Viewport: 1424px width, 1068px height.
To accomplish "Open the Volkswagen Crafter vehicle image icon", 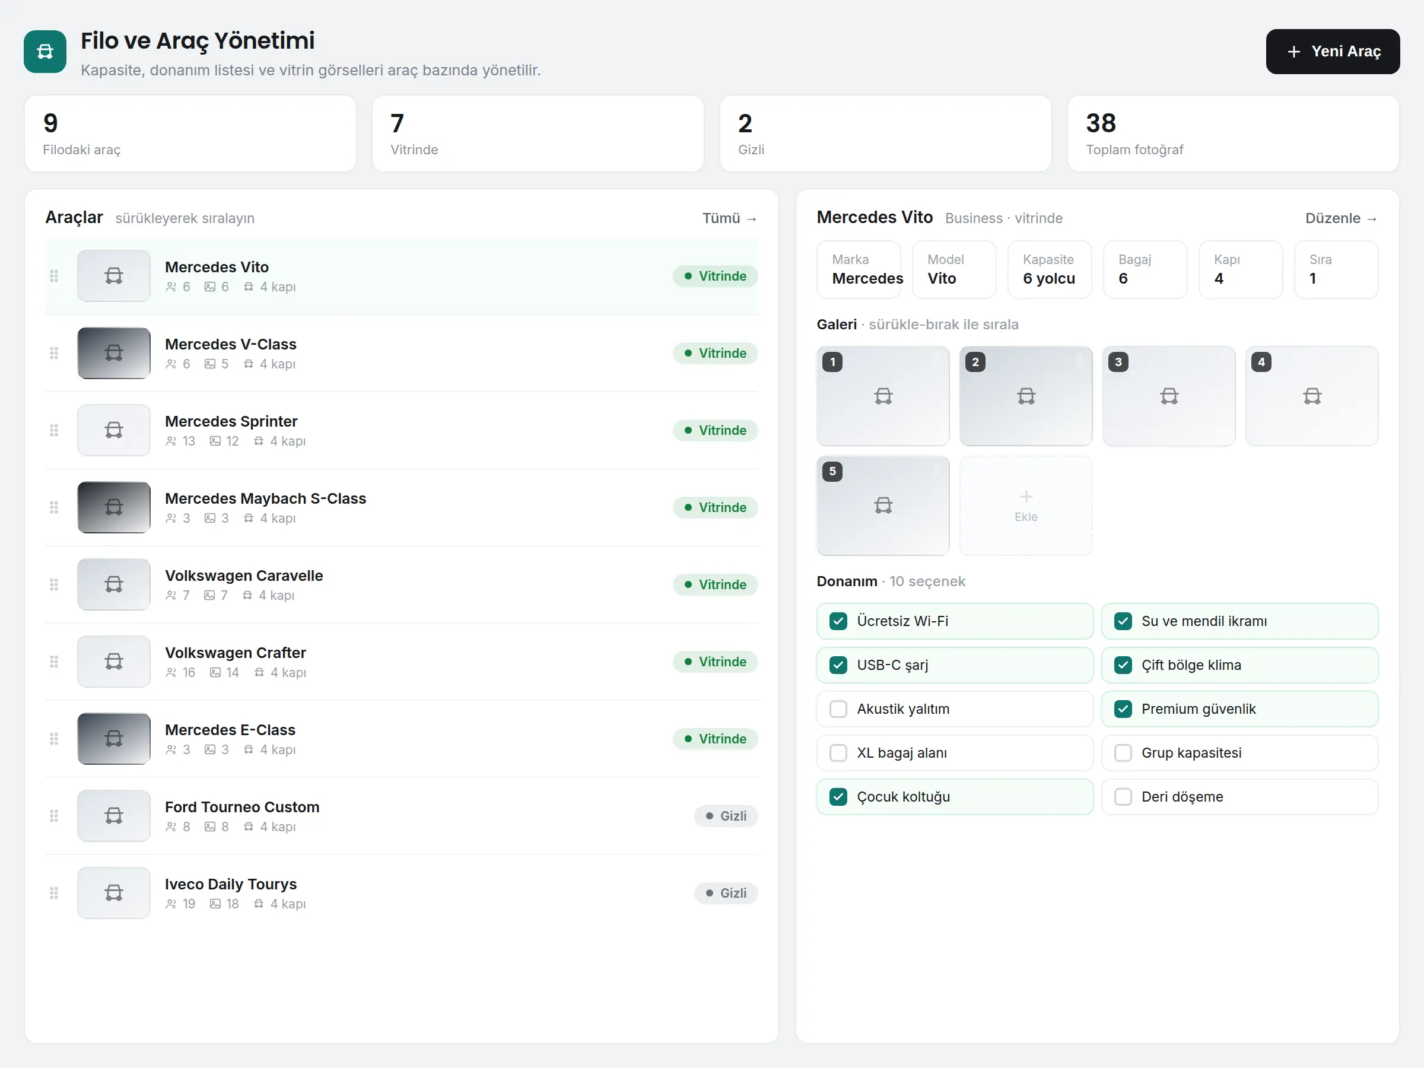I will pyautogui.click(x=114, y=662).
